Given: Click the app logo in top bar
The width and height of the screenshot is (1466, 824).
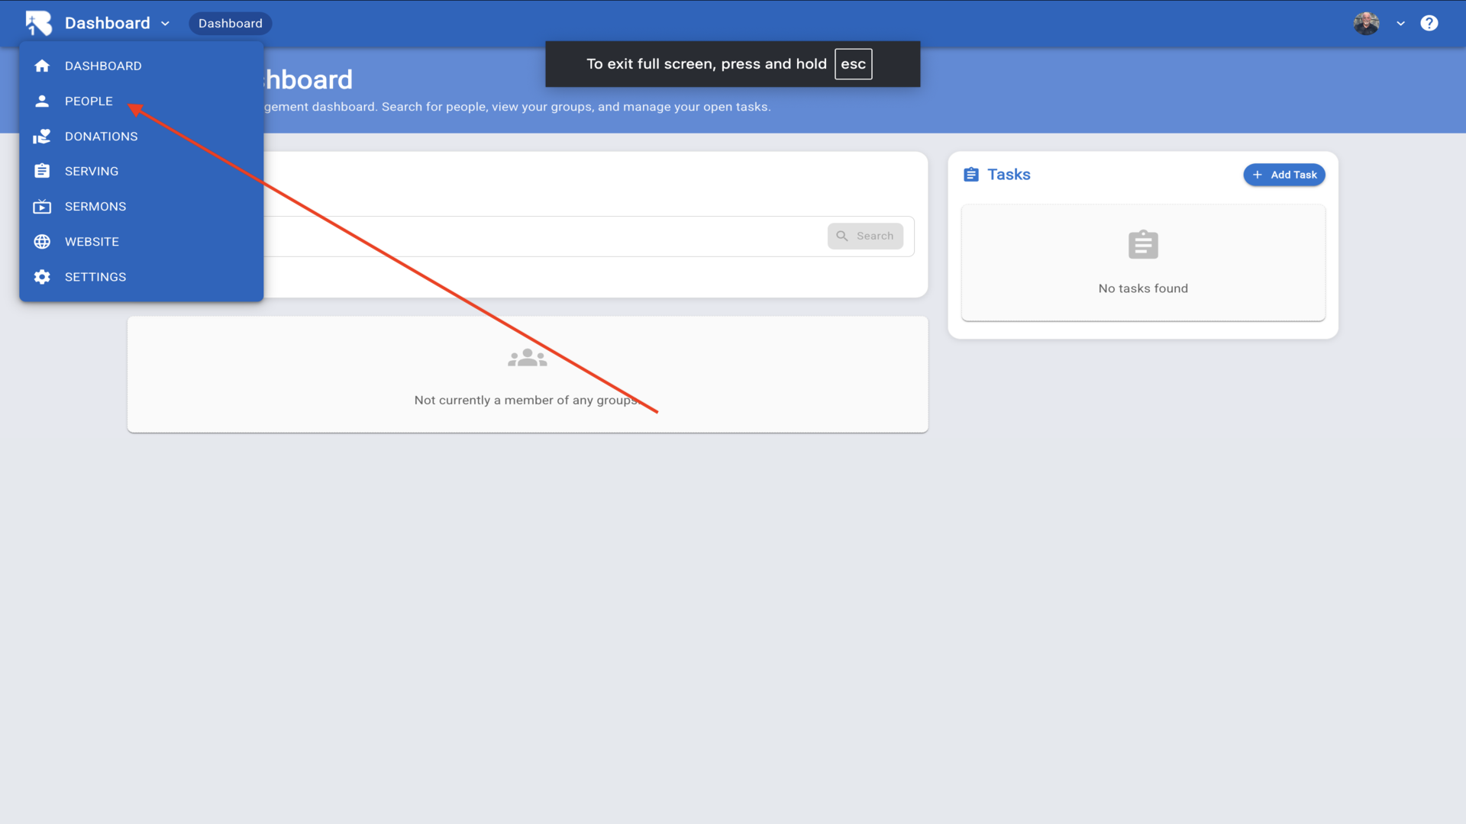Looking at the screenshot, I should point(38,23).
